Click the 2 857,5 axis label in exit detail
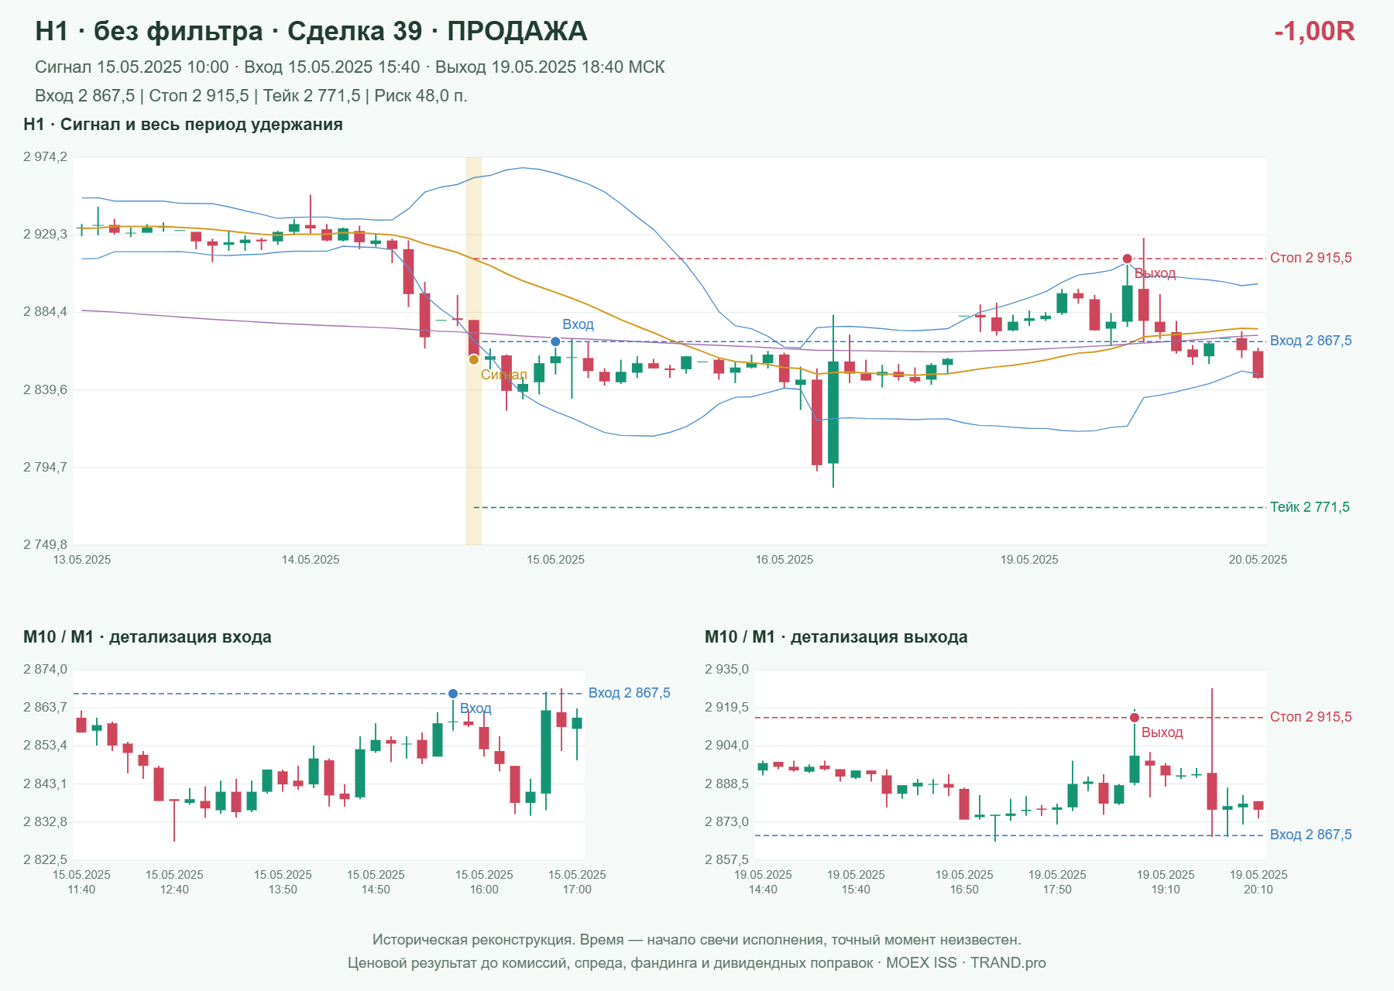The height and width of the screenshot is (991, 1394). [x=726, y=859]
